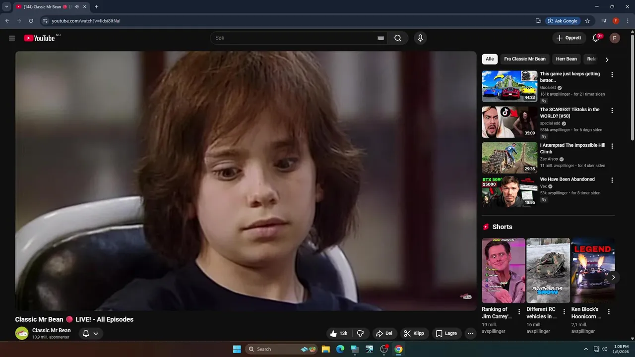Open The SCARIEST Tiktoks in the WORLD video title
Image resolution: width=635 pixels, height=357 pixels.
click(x=570, y=113)
